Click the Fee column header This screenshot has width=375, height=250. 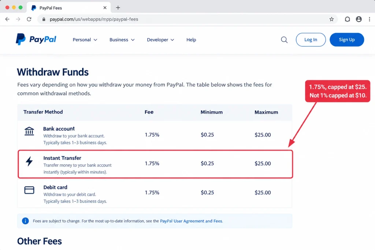[x=149, y=112]
